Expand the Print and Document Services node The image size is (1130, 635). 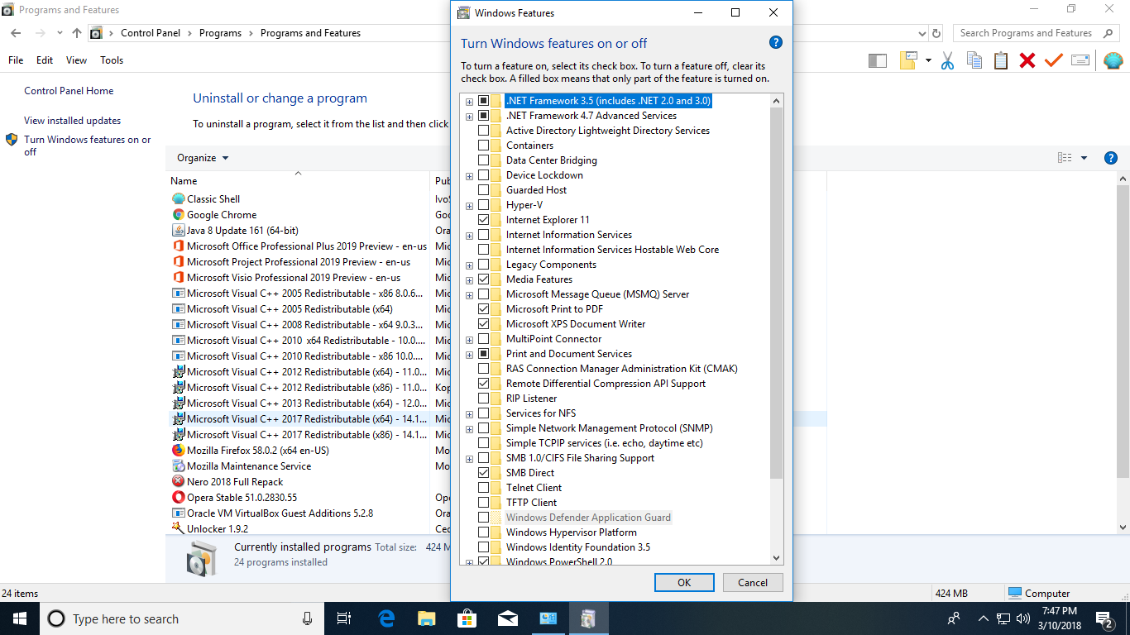click(x=469, y=355)
